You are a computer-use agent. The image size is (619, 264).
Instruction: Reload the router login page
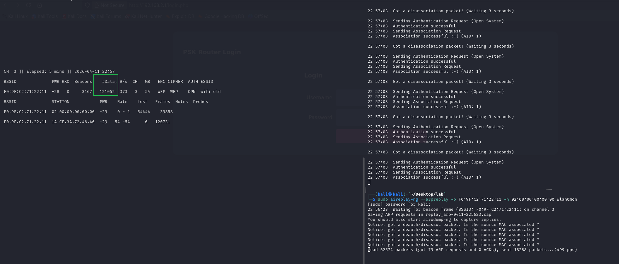pos(28,5)
